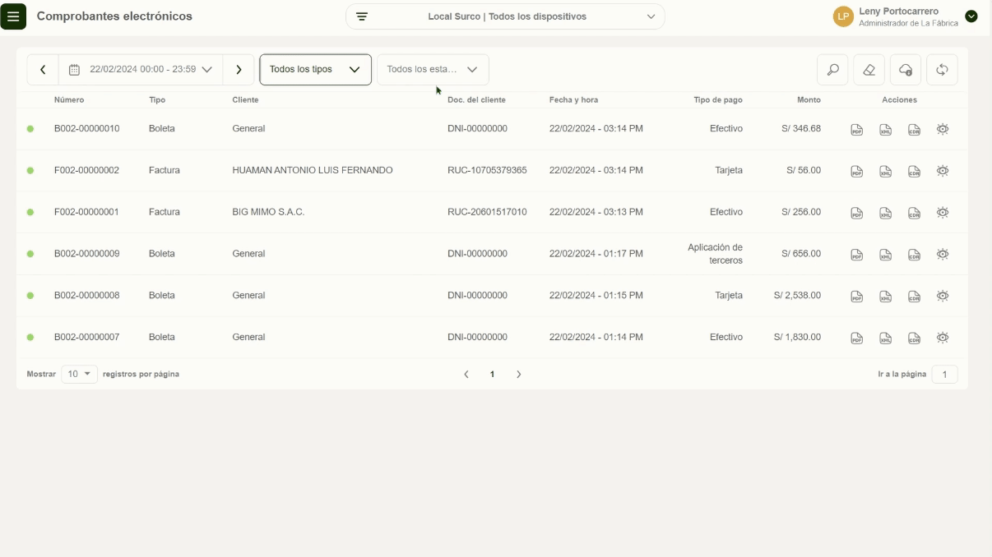
Task: View details of F002-00000001
Action: tap(943, 212)
